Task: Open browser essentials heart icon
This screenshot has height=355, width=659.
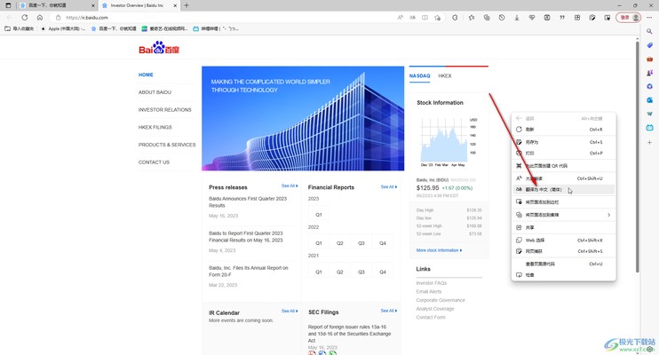Action: [x=532, y=18]
